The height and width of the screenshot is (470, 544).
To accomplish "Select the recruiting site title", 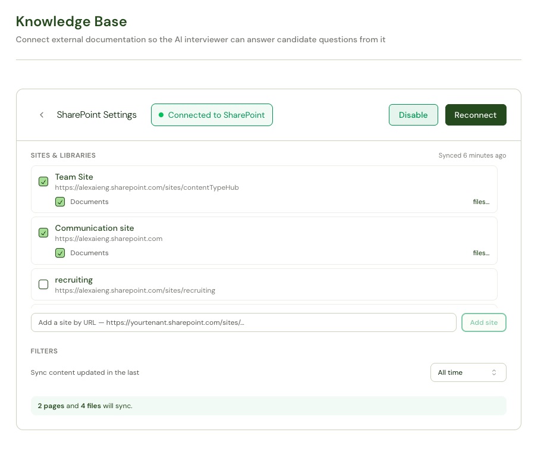I will [x=74, y=280].
